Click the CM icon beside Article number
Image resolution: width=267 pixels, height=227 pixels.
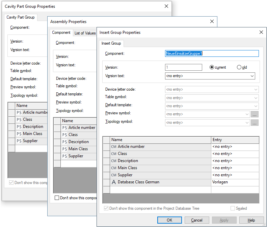[114, 147]
